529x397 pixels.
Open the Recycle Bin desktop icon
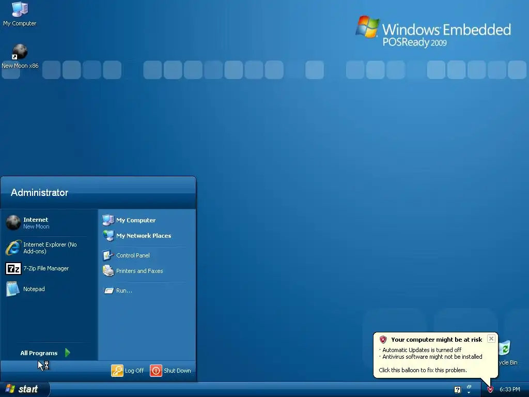click(507, 353)
